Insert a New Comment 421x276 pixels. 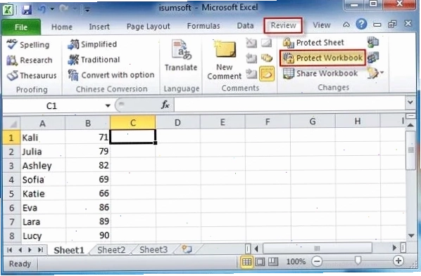tap(225, 60)
